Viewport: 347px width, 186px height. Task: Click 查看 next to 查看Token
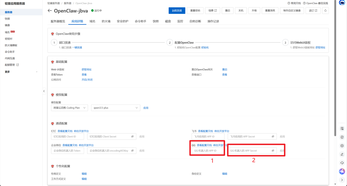coord(84,74)
